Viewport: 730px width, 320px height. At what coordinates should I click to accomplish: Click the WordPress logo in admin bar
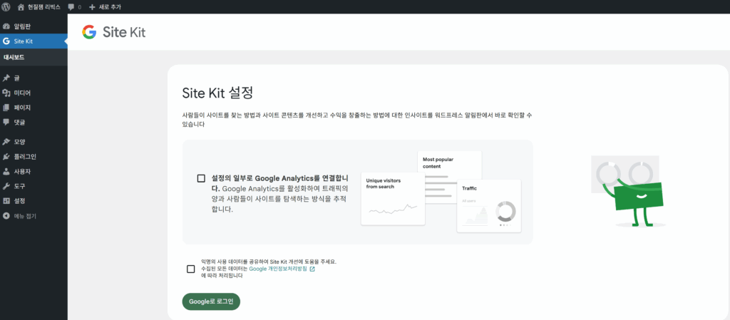6,7
